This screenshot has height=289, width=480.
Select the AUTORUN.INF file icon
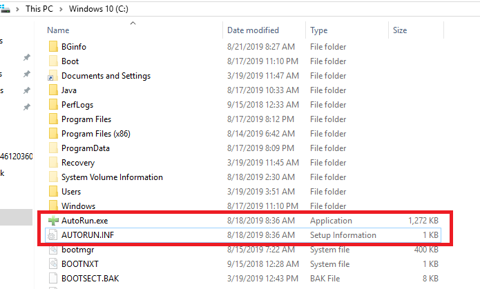tap(53, 235)
